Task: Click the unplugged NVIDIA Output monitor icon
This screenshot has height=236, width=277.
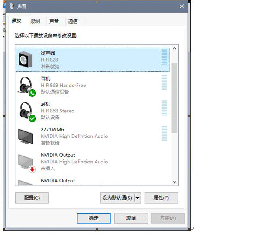Action: tap(27, 163)
